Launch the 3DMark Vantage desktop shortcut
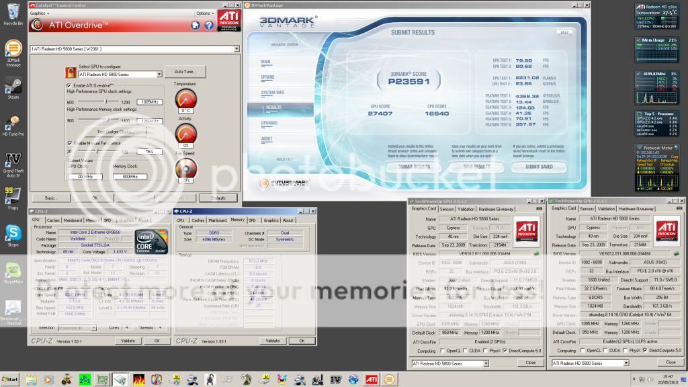Viewport: 688px width, 387px height. click(x=13, y=52)
